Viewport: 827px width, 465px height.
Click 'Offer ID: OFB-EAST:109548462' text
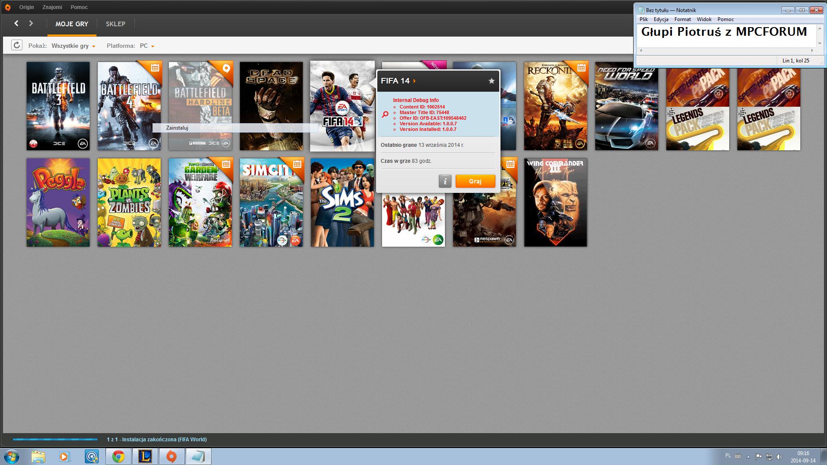click(433, 118)
